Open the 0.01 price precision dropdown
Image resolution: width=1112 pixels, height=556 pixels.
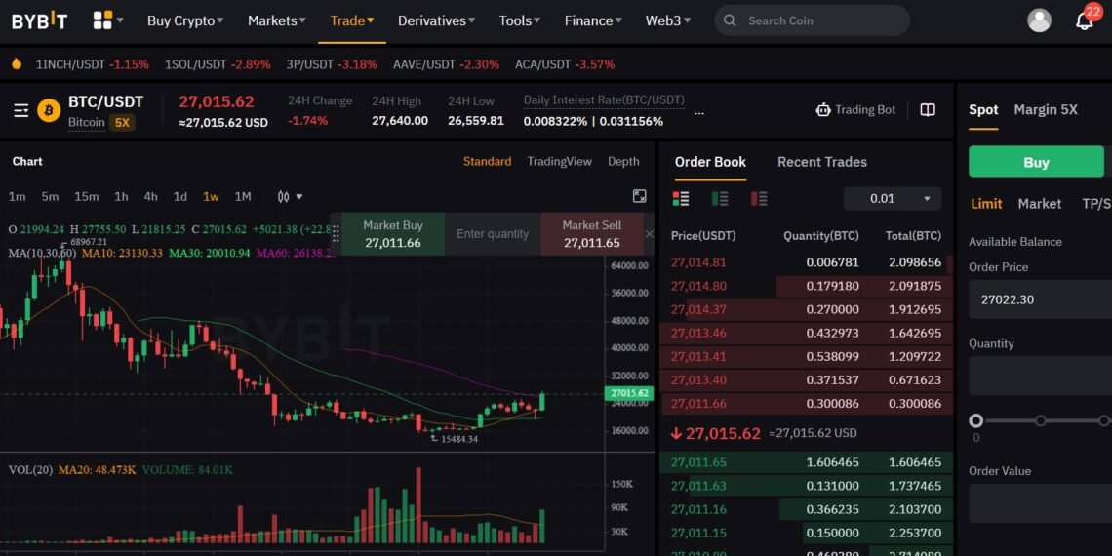click(x=893, y=199)
